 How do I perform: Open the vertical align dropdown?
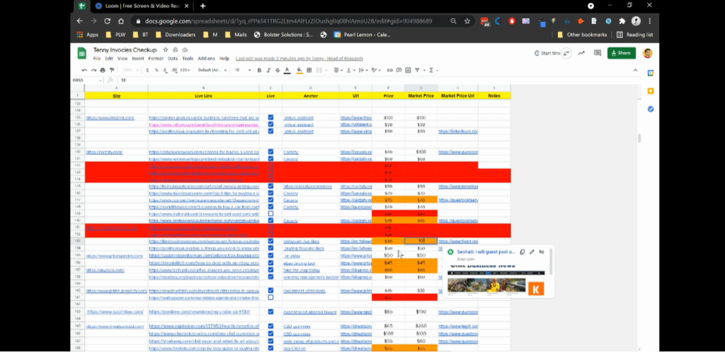pos(350,70)
